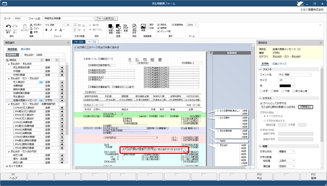Screen dimensions: 327x186
Task: Open 縦位置 dropdown 上詰め
Action: (287, 161)
